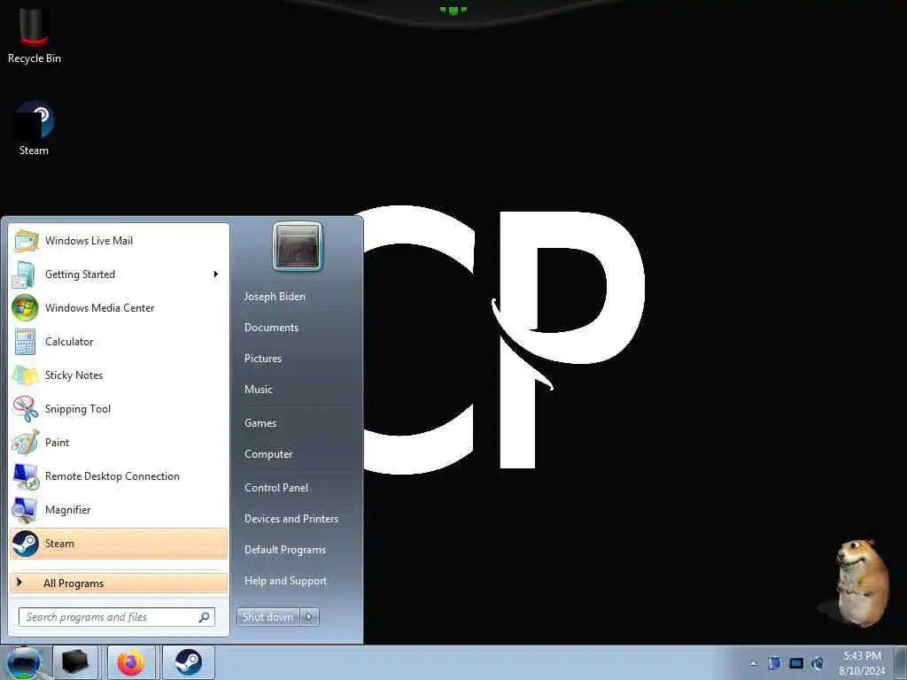Expand the Shut down options arrow
907x680 pixels.
tap(309, 617)
